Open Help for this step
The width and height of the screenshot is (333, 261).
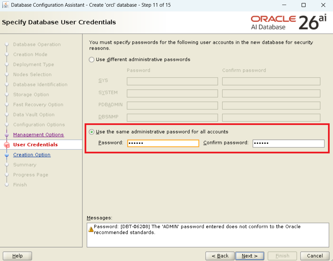click(x=17, y=256)
